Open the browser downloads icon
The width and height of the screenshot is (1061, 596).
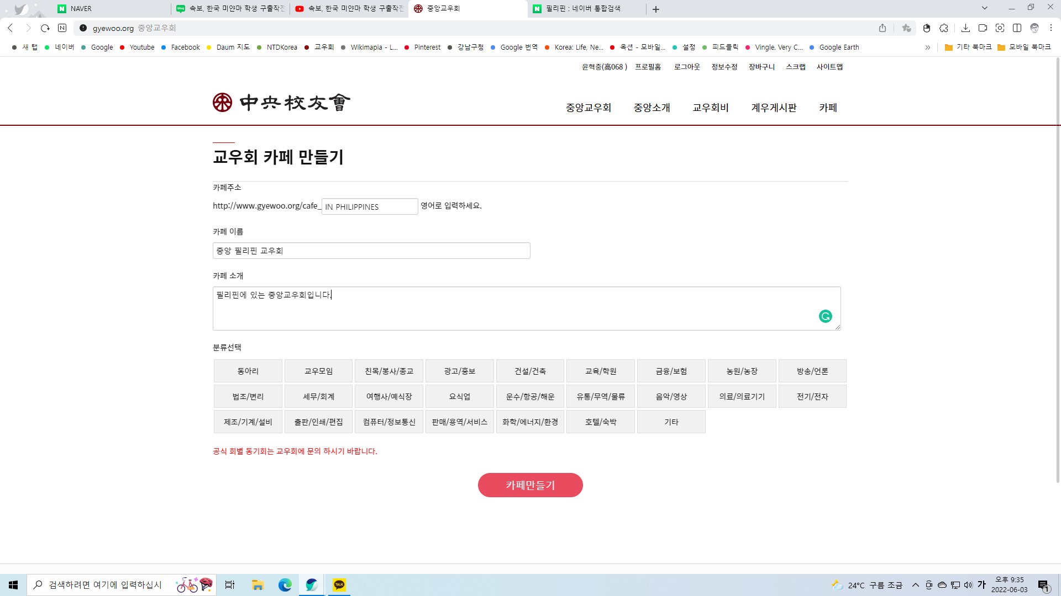point(965,28)
